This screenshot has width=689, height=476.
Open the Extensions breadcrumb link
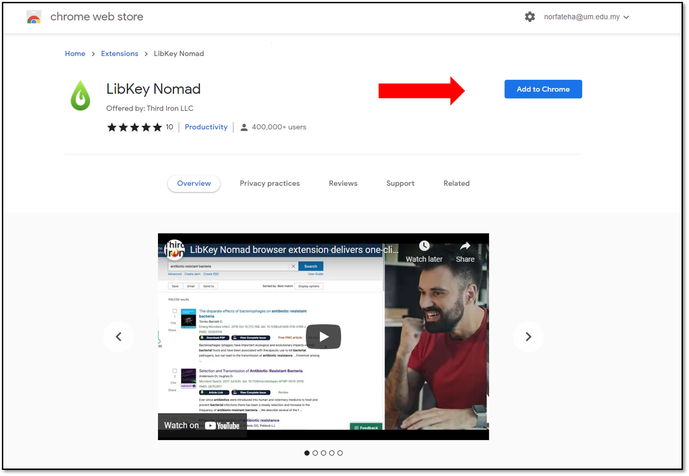120,54
